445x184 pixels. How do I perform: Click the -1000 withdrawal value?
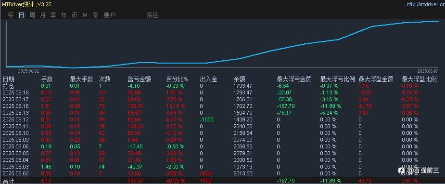206,119
